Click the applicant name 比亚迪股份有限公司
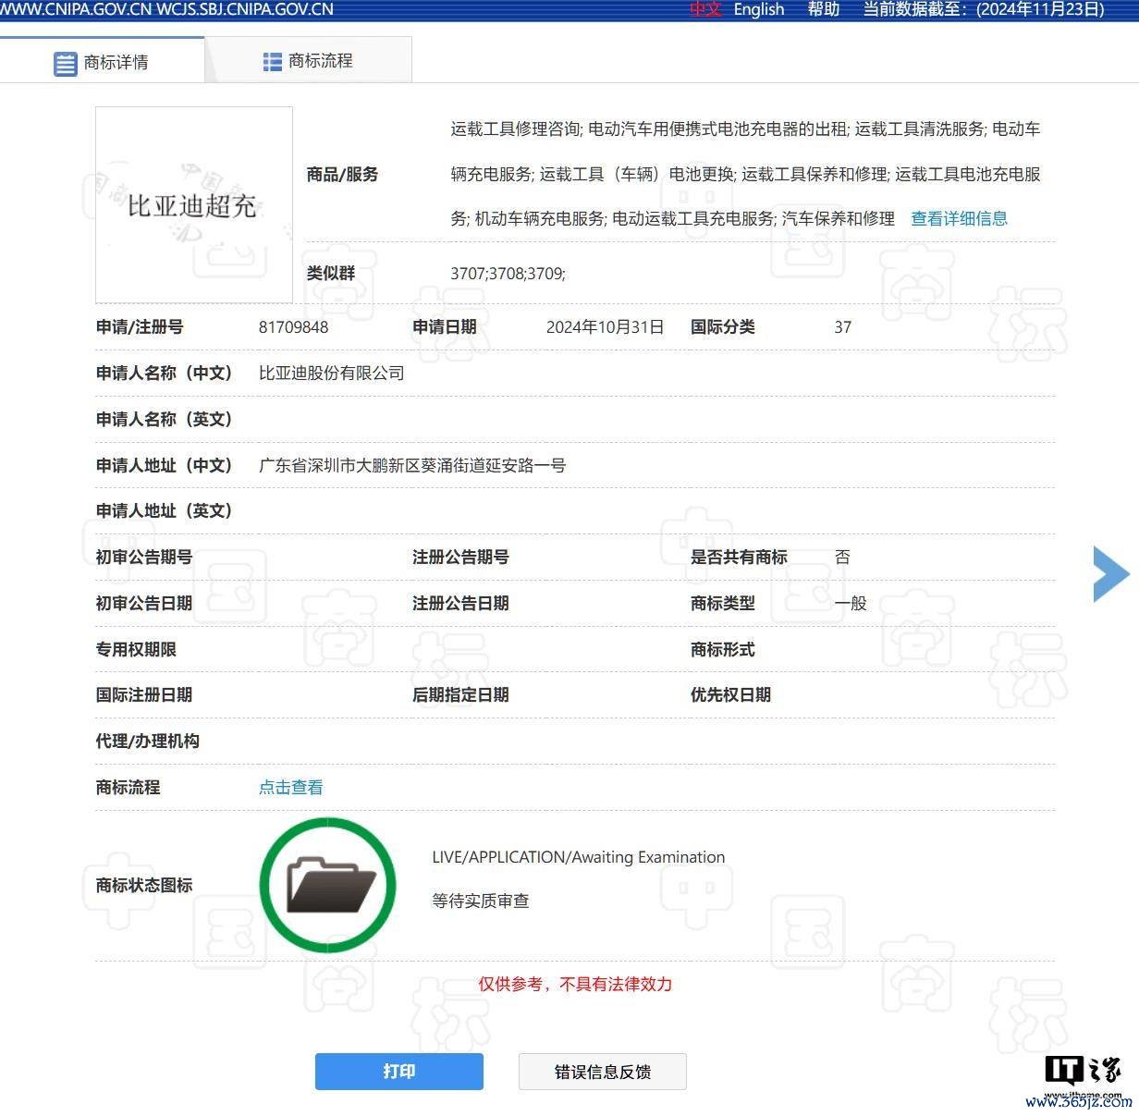Screen dimensions: 1139x1116 (331, 374)
